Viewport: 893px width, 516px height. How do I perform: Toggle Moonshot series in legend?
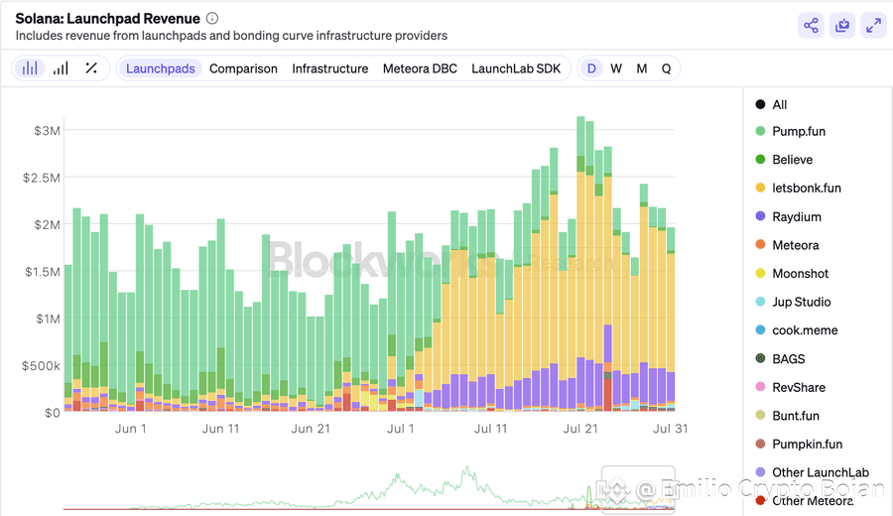coord(792,273)
